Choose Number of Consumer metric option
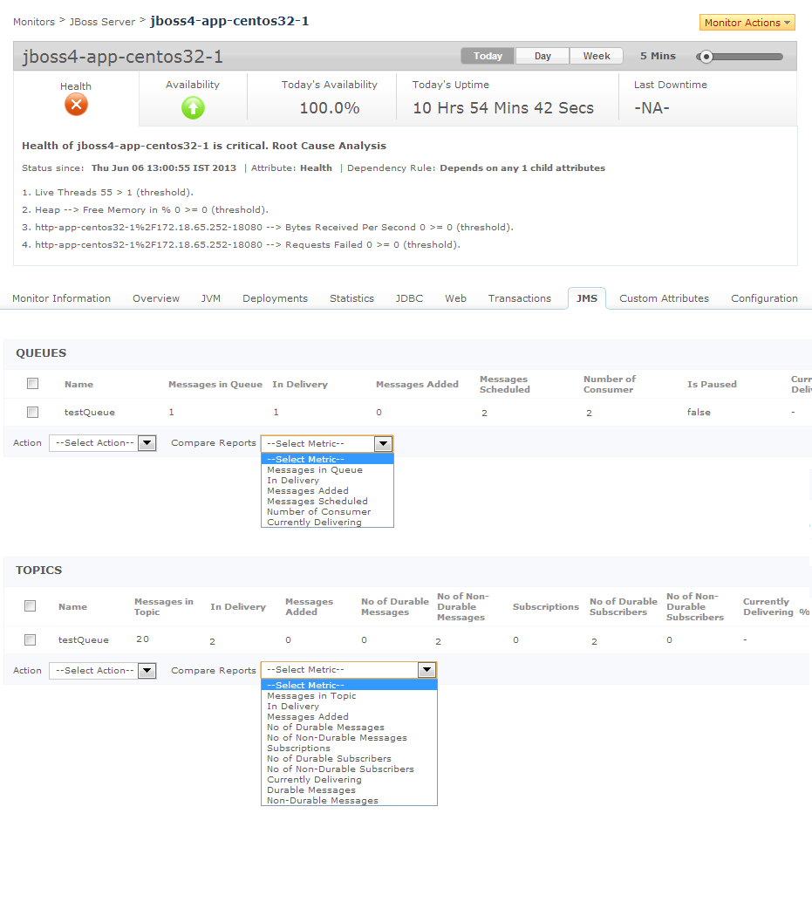Screen dimensions: 812x916 pos(327,512)
